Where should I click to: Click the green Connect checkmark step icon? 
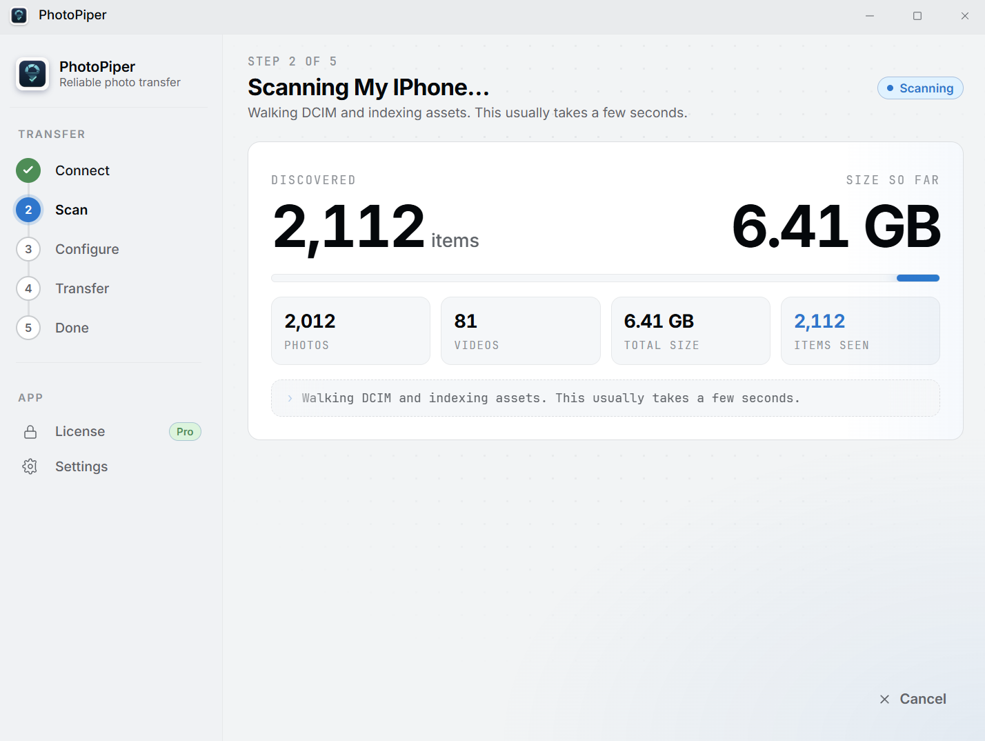tap(28, 170)
